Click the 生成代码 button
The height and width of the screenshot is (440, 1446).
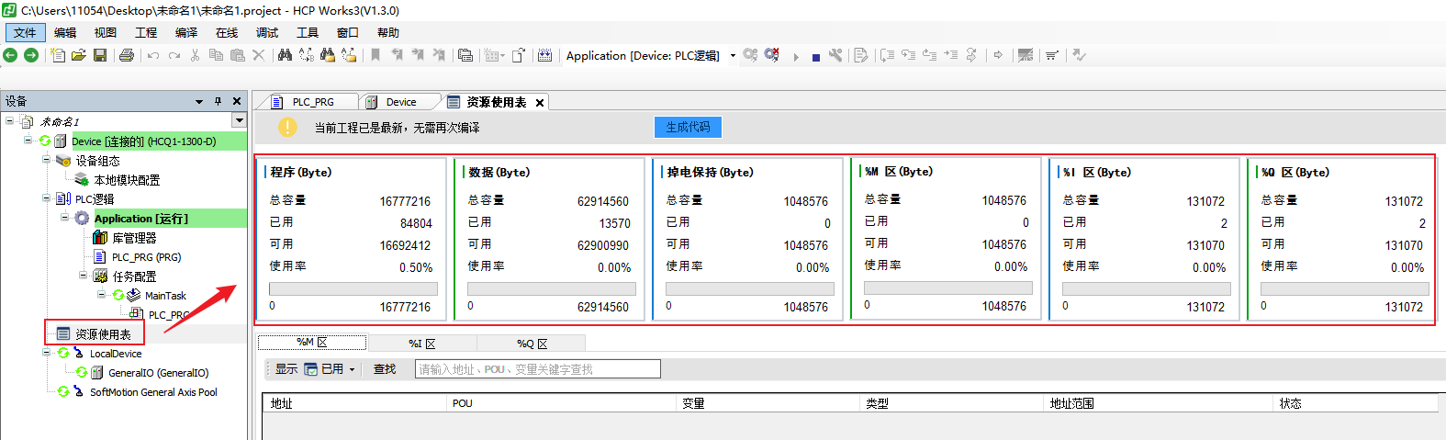688,127
